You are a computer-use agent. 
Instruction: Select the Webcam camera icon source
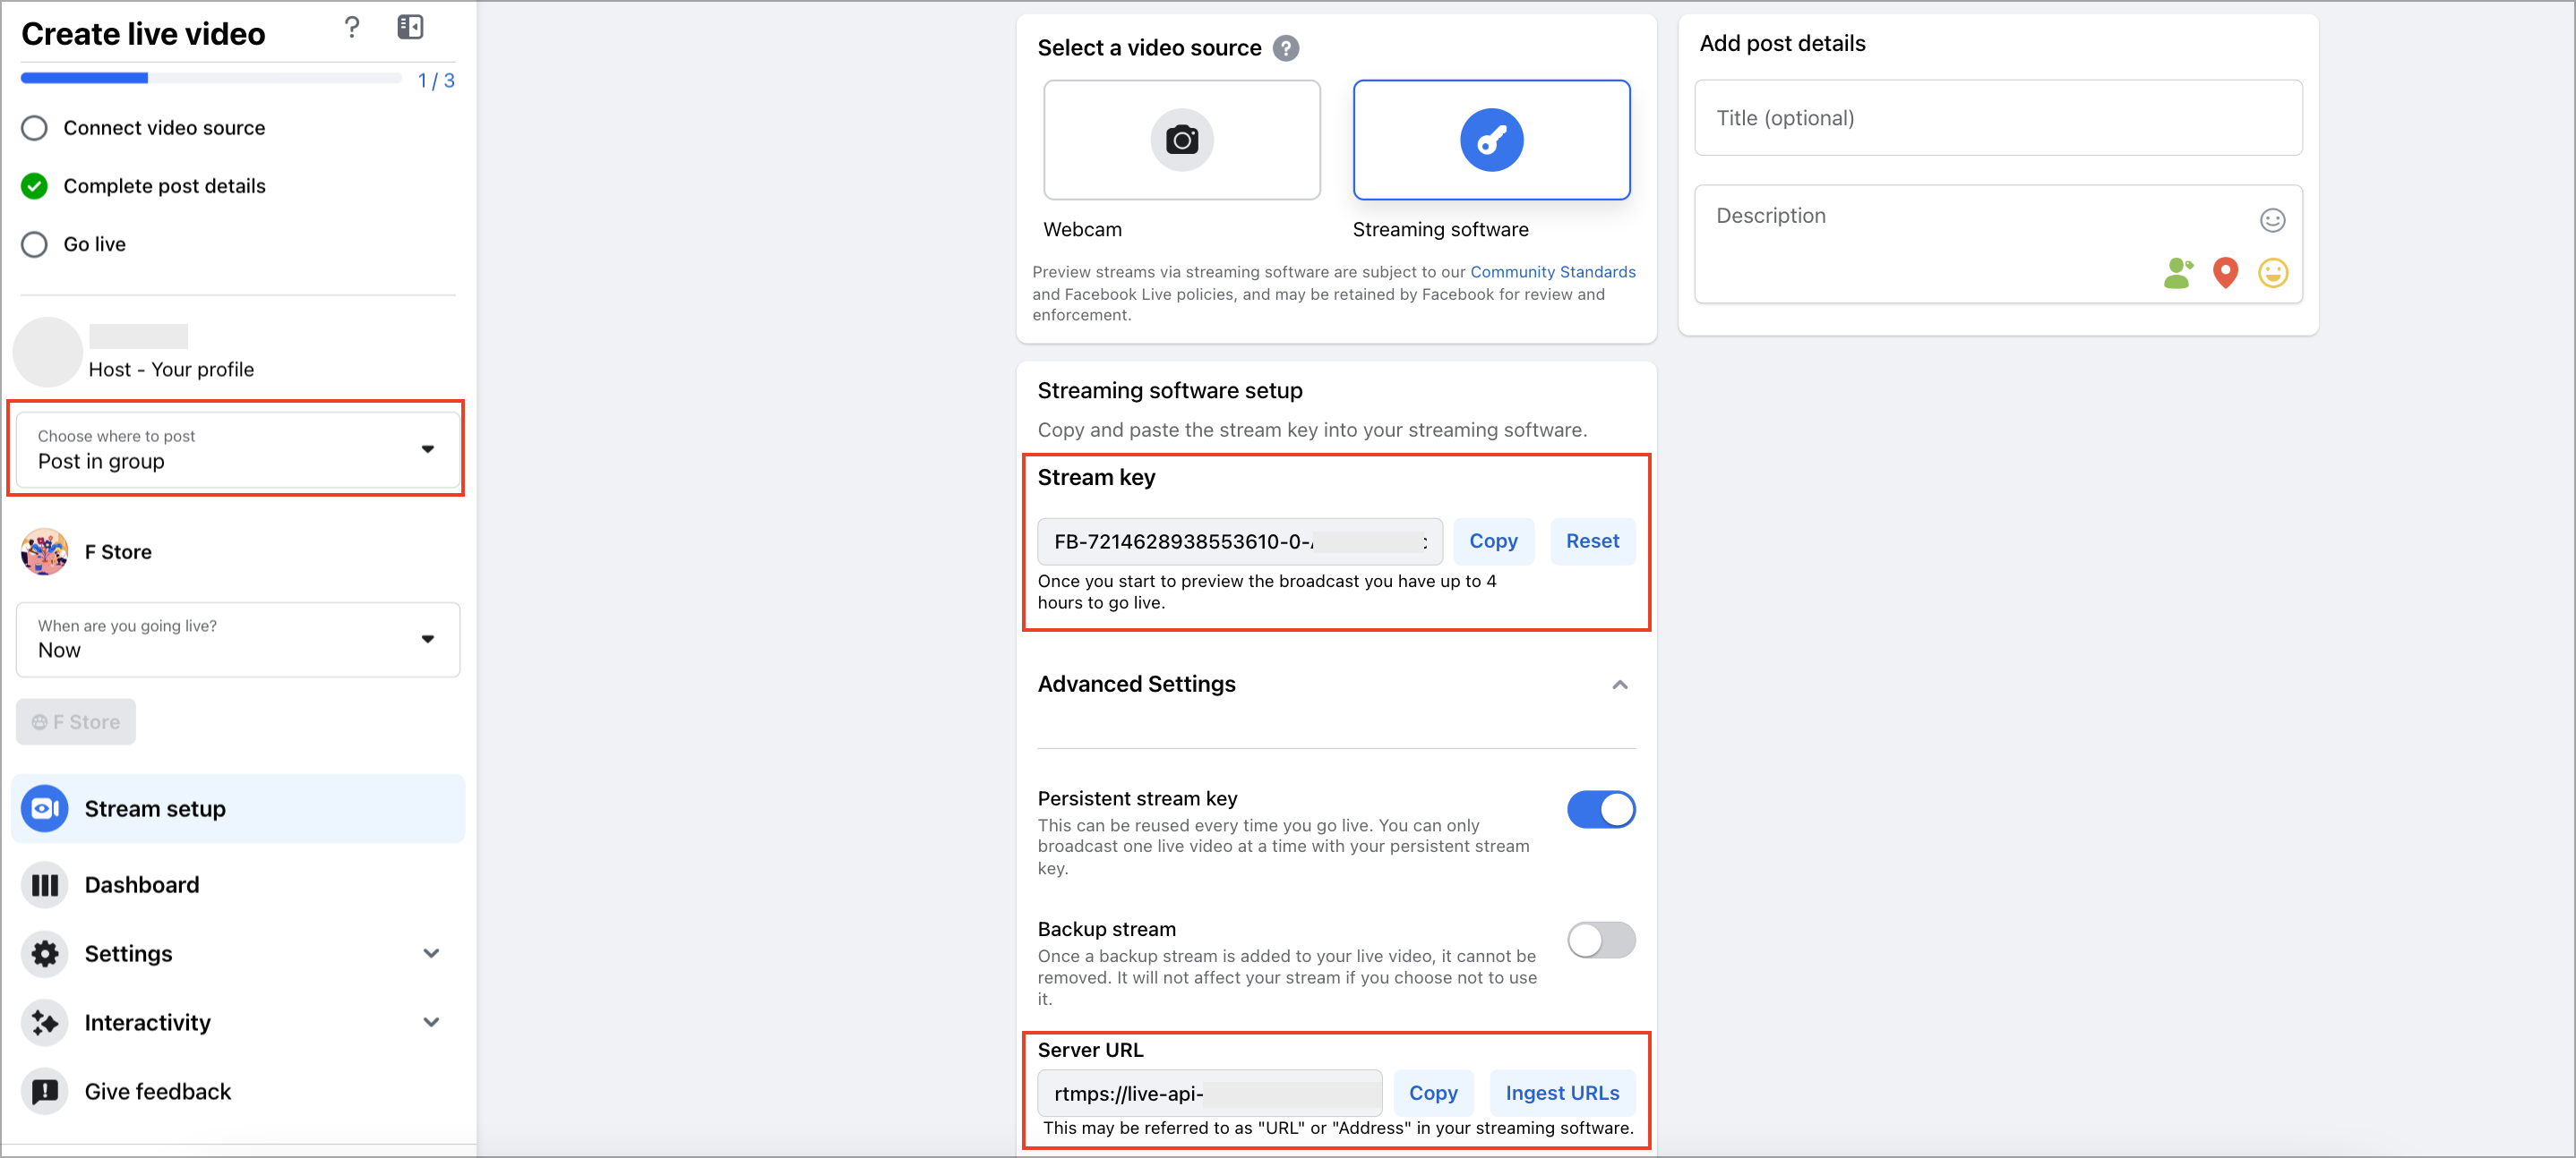pos(1181,140)
